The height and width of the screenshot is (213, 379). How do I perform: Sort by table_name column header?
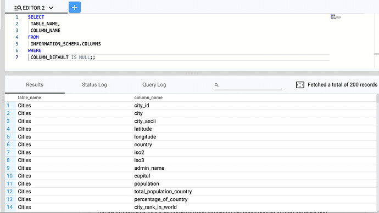[30, 97]
